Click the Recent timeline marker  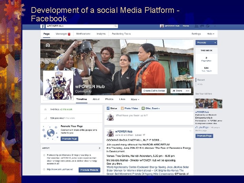(201, 80)
